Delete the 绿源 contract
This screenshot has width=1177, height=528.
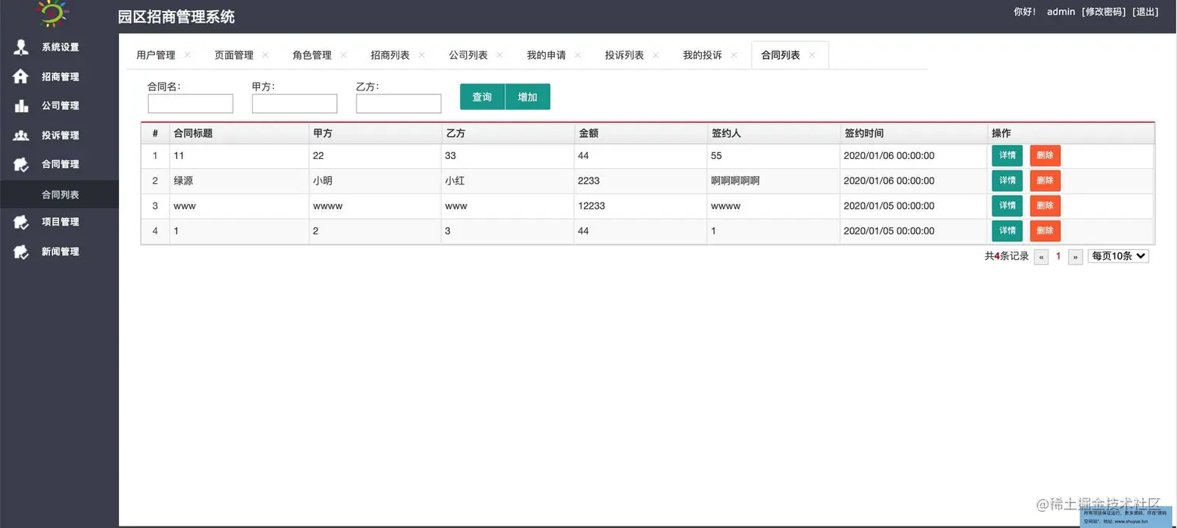click(1045, 181)
